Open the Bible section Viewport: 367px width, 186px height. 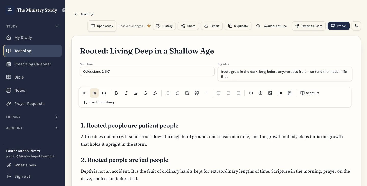(x=33, y=77)
